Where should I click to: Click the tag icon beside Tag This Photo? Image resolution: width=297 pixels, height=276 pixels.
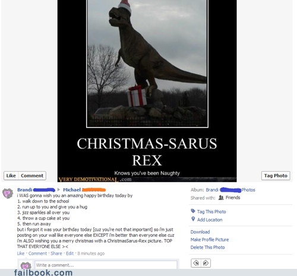pyautogui.click(x=193, y=211)
